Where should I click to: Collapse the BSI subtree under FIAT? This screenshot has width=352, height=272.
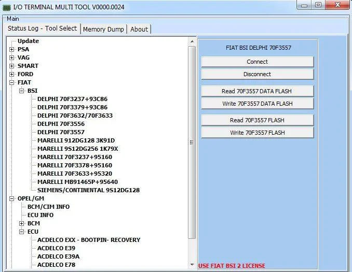click(x=22, y=91)
